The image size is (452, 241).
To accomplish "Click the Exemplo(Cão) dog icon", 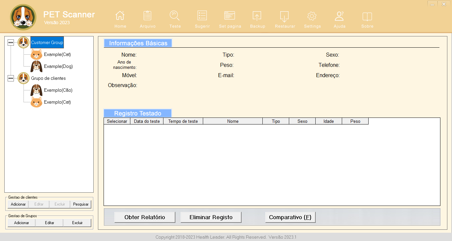I will (x=36, y=90).
